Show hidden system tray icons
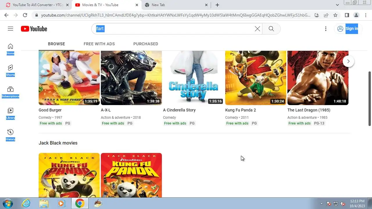The image size is (372, 209). click(x=321, y=203)
